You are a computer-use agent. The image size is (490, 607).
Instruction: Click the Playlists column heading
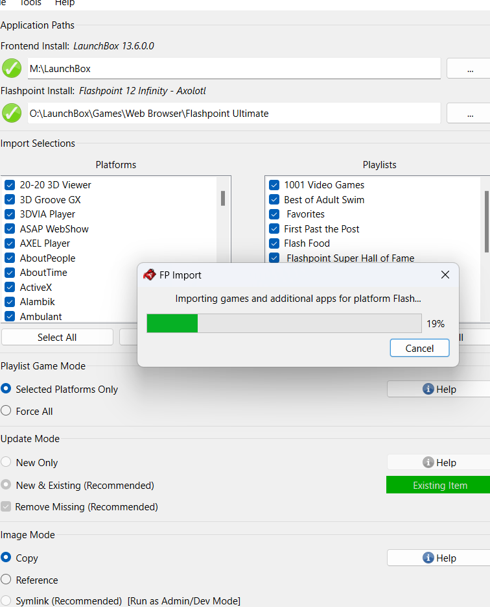379,165
